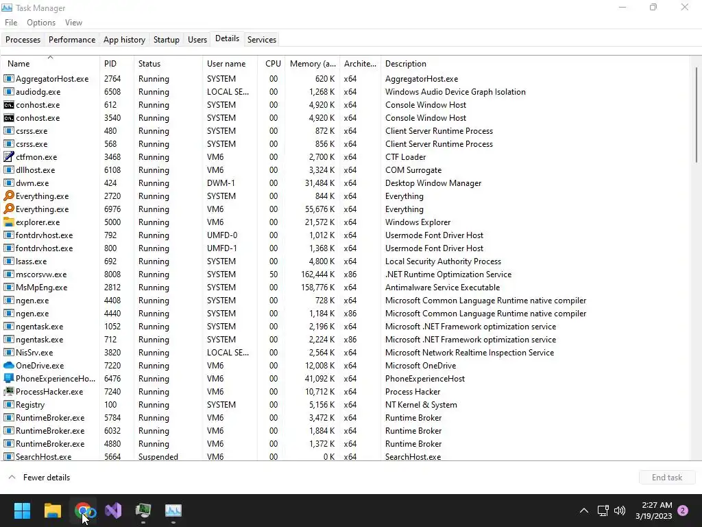Click the Task Manager taskbar icon

173,511
